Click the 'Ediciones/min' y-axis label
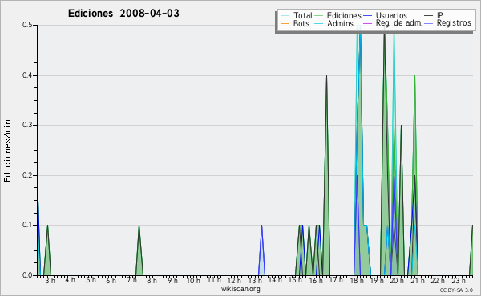 [x=7, y=150]
